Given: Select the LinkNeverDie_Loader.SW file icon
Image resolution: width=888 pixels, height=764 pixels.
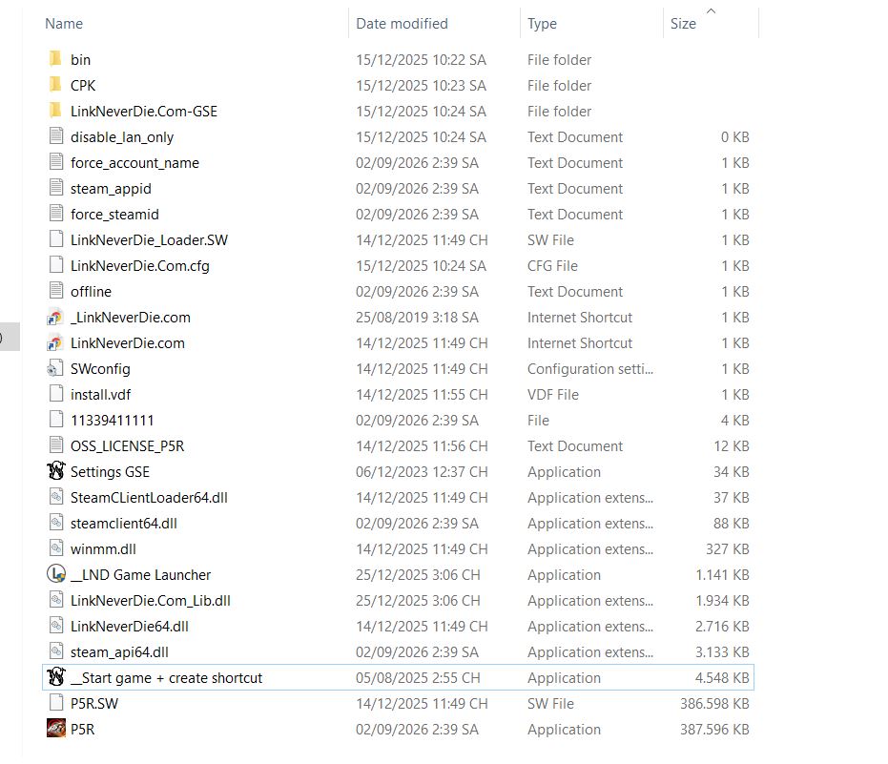Looking at the screenshot, I should point(55,239).
